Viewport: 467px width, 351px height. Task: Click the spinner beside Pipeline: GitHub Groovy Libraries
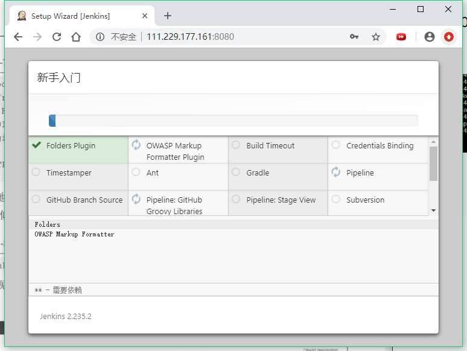click(x=136, y=199)
